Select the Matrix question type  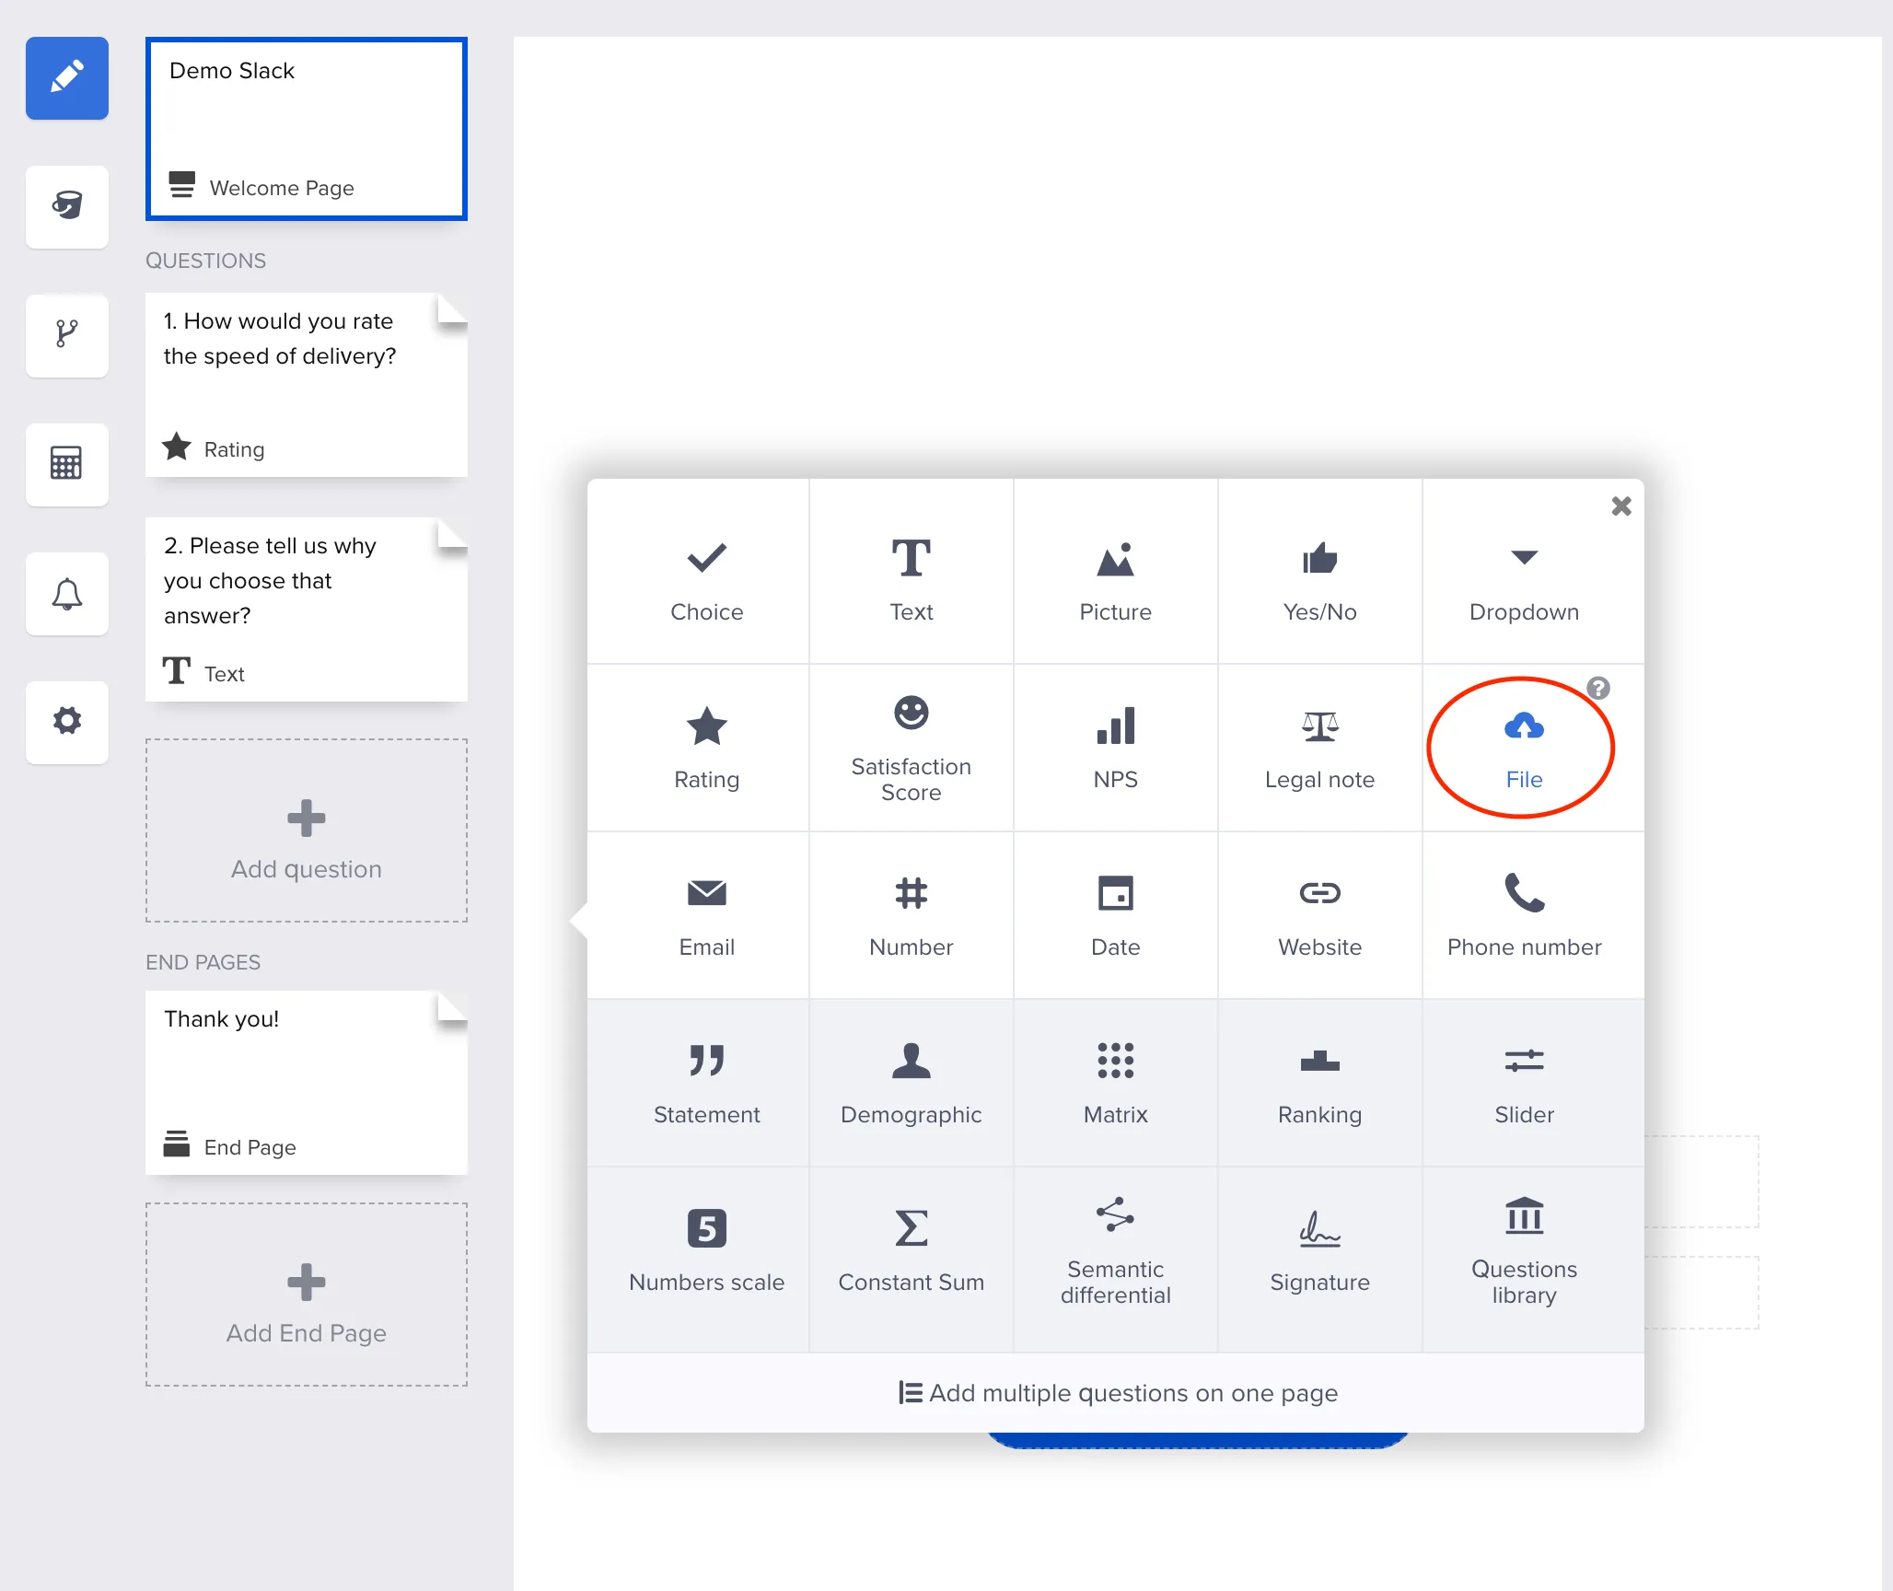click(1115, 1082)
